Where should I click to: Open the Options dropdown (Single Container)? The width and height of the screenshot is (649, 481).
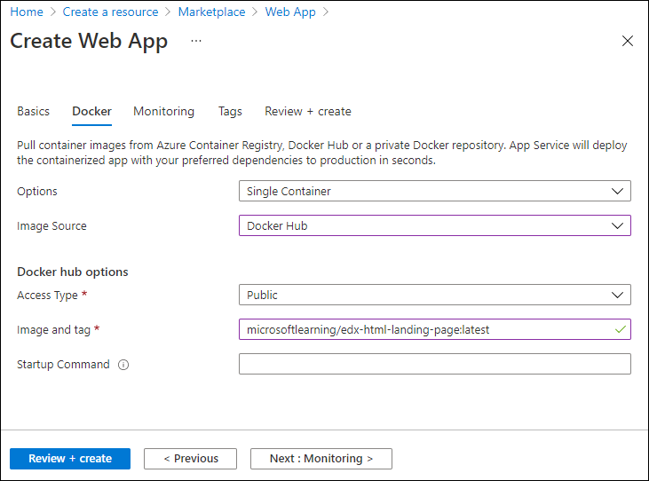click(x=435, y=191)
